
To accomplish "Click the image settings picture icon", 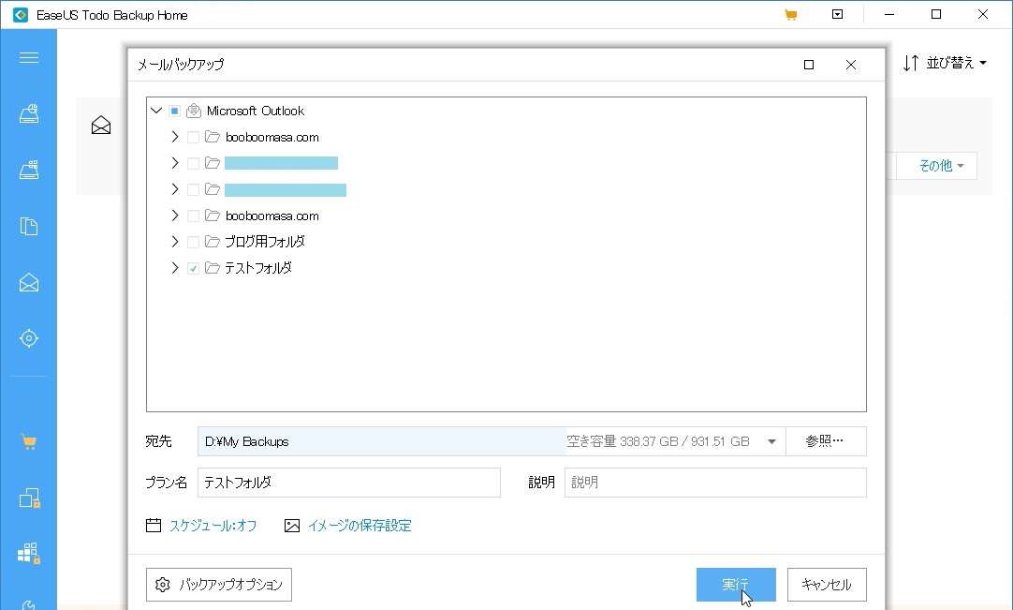I will (x=292, y=526).
